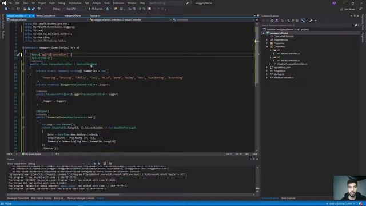Click the pin icon on Solution Explorer panel
This screenshot has width=366, height=206.
coord(355,16)
